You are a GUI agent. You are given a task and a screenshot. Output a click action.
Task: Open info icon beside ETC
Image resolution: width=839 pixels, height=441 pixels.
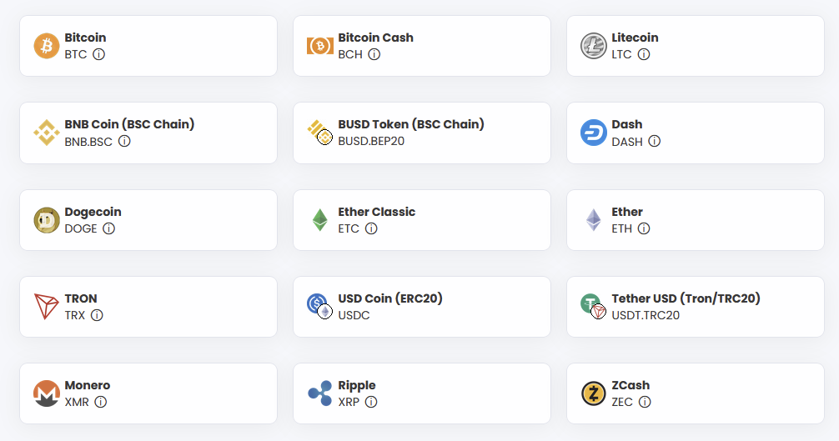(x=371, y=228)
